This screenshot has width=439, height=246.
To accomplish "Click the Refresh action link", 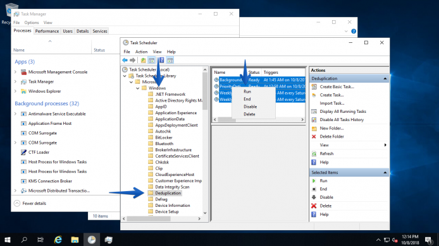I will (x=326, y=154).
